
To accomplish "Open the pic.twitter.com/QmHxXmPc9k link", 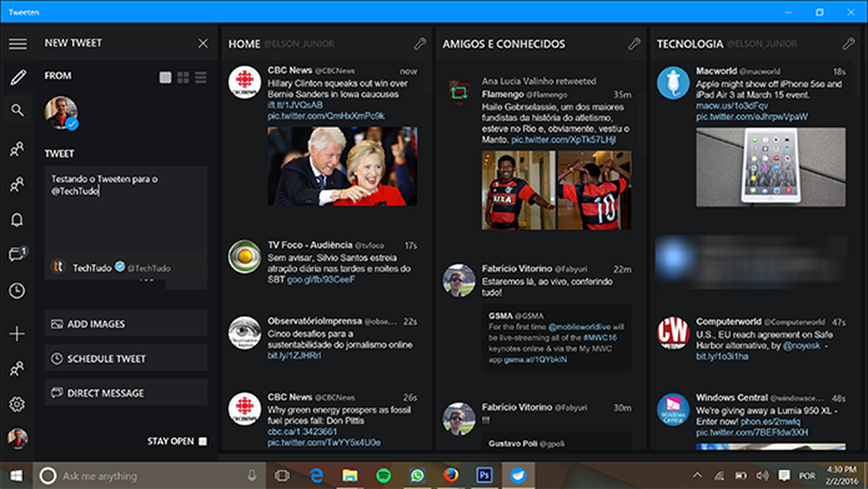I will [326, 116].
